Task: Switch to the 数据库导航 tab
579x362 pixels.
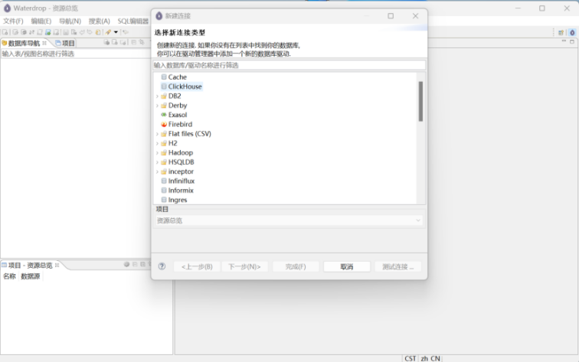Action: click(x=24, y=43)
